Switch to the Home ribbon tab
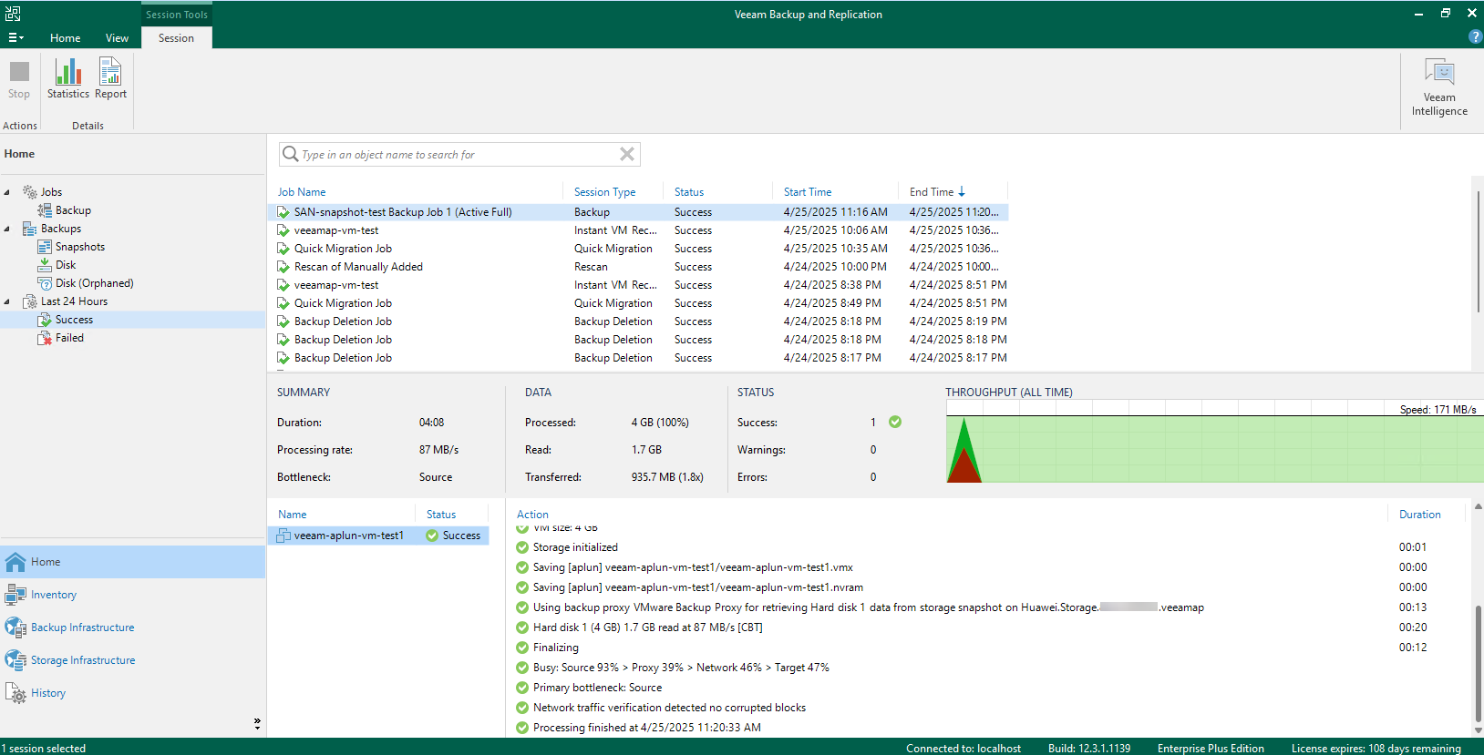1484x755 pixels. (x=66, y=37)
